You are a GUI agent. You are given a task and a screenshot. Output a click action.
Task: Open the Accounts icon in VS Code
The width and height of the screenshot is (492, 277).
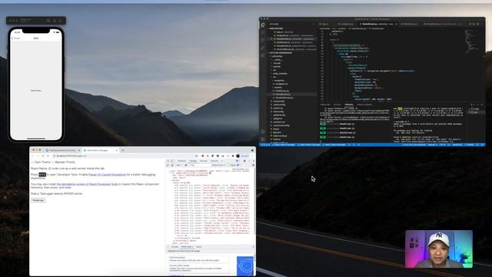[263, 132]
